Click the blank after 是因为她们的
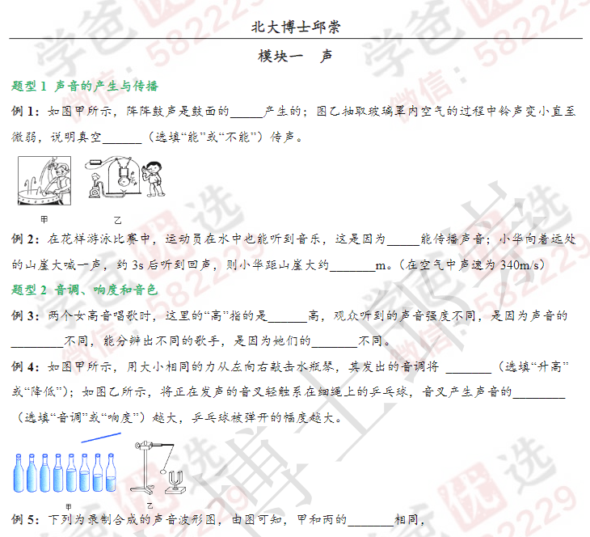Viewport: 590px width, 537px height. point(334,341)
